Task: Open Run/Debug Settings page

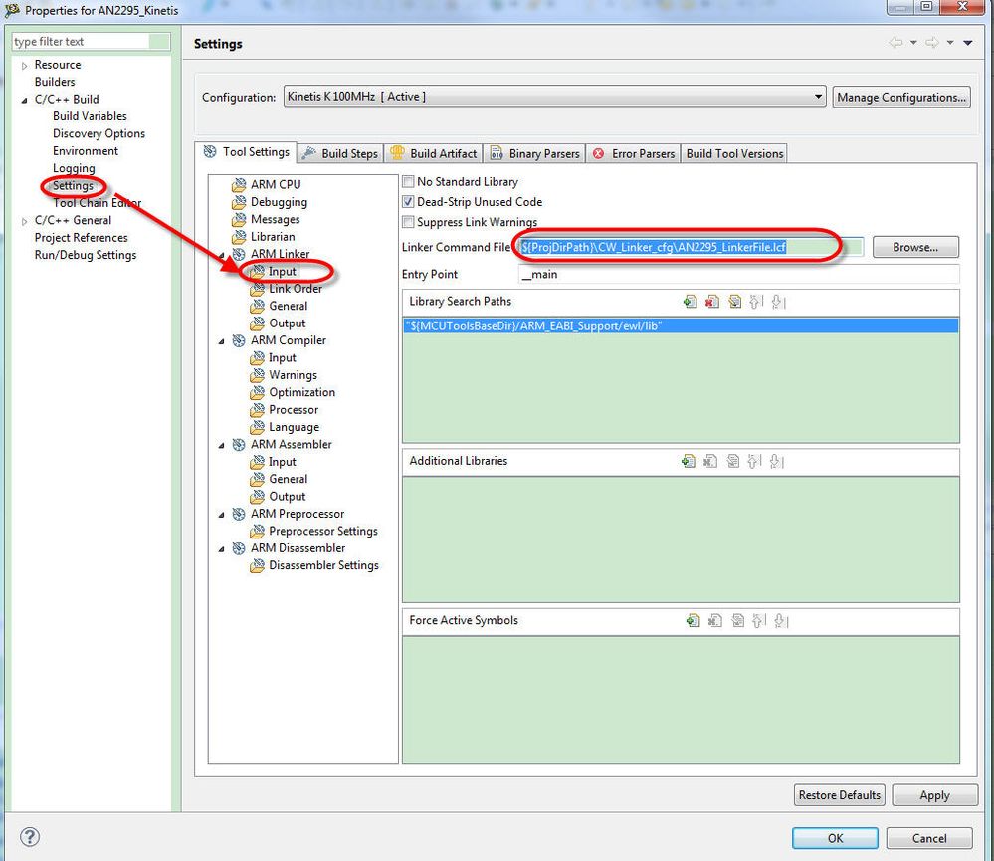Action: pyautogui.click(x=86, y=255)
